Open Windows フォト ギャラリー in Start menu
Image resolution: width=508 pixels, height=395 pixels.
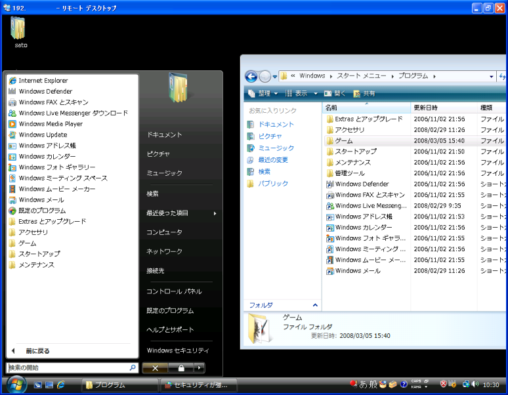pos(52,167)
